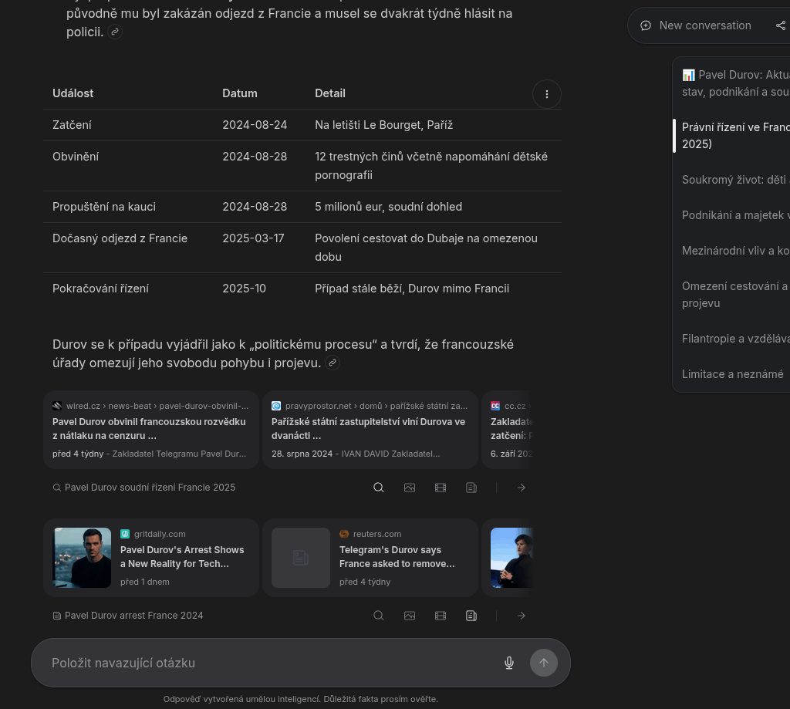Select news filter for 'arrest France 2024' results
Viewport: 790px width, 709px height.
tap(471, 616)
